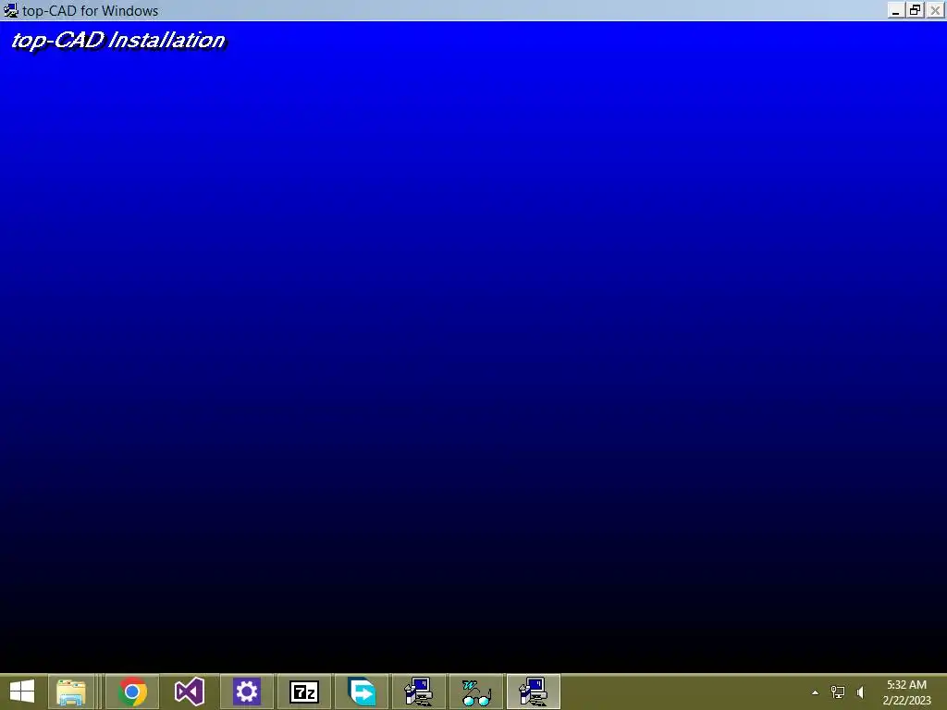
Task: Open Visual Studio from the taskbar
Action: pos(189,692)
